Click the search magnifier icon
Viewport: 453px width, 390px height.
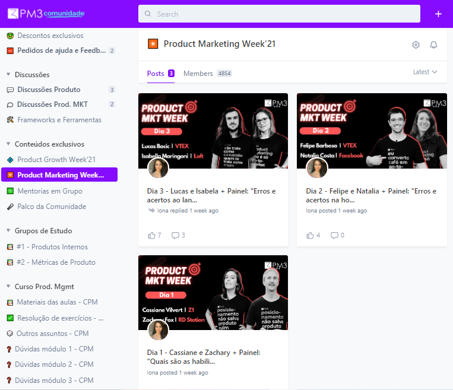(x=148, y=14)
